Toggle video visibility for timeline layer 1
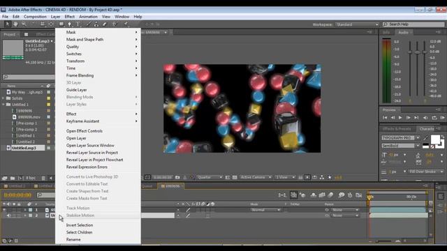The image size is (447, 251). (4, 210)
